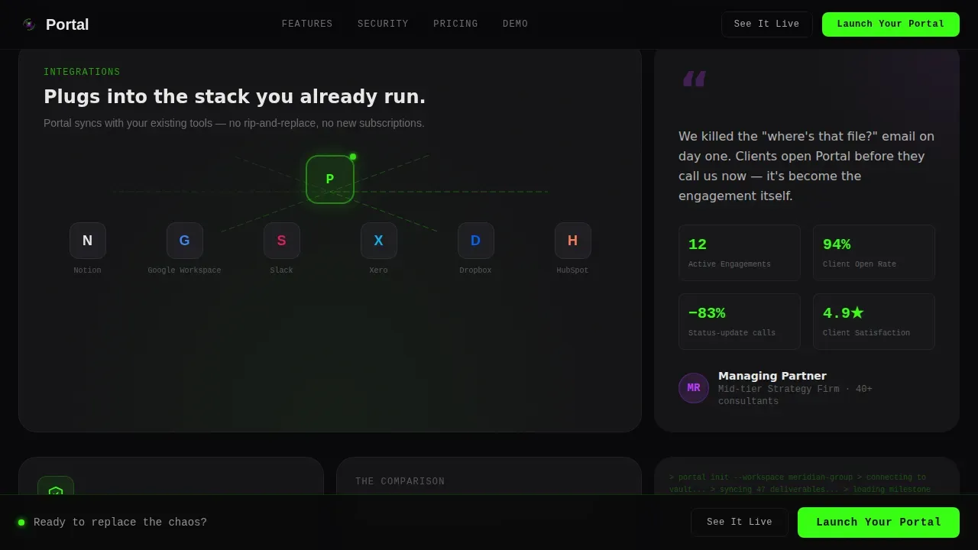The width and height of the screenshot is (978, 550).
Task: Open the Features nav item
Action: [x=307, y=24]
